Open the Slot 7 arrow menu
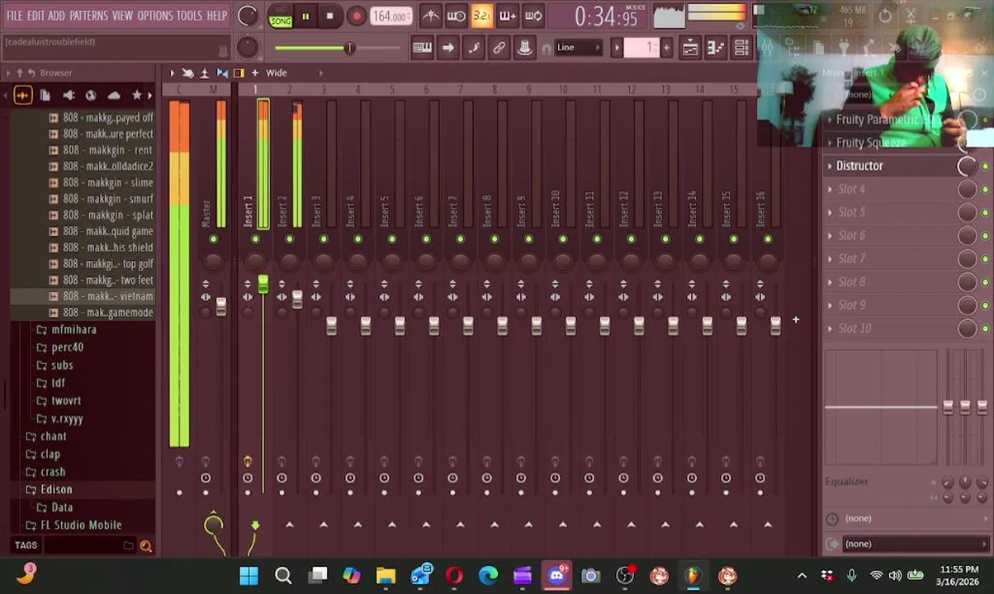Screen dimensions: 994x594 [x=830, y=258]
